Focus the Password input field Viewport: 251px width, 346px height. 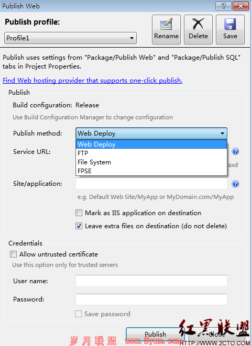pyautogui.click(x=151, y=299)
